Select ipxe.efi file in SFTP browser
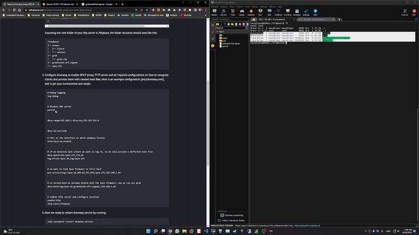Image resolution: width=419 pixels, height=235 pixels. [224, 46]
